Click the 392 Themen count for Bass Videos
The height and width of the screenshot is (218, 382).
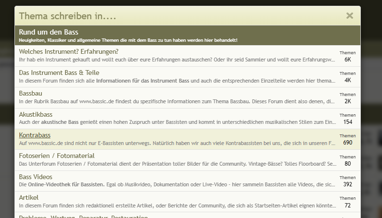pos(347,184)
